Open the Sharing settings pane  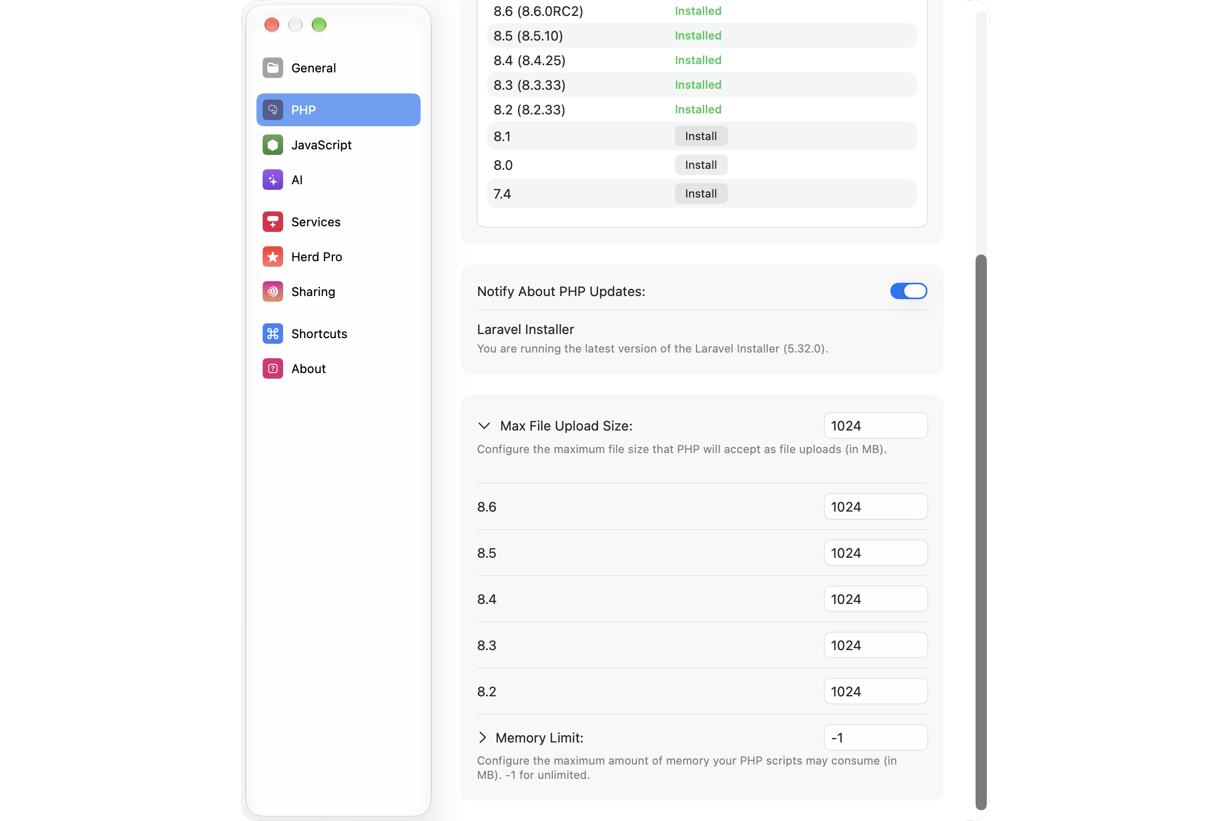pyautogui.click(x=338, y=292)
